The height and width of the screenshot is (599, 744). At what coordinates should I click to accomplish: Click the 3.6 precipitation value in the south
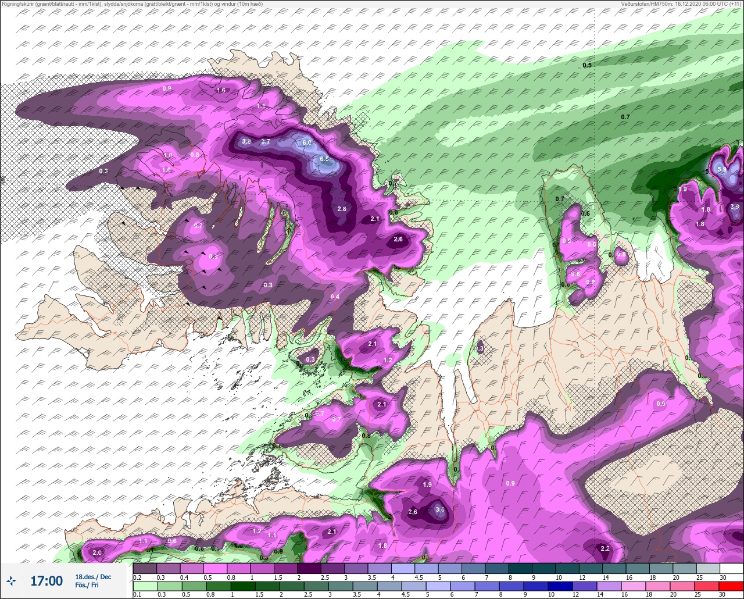click(x=440, y=510)
